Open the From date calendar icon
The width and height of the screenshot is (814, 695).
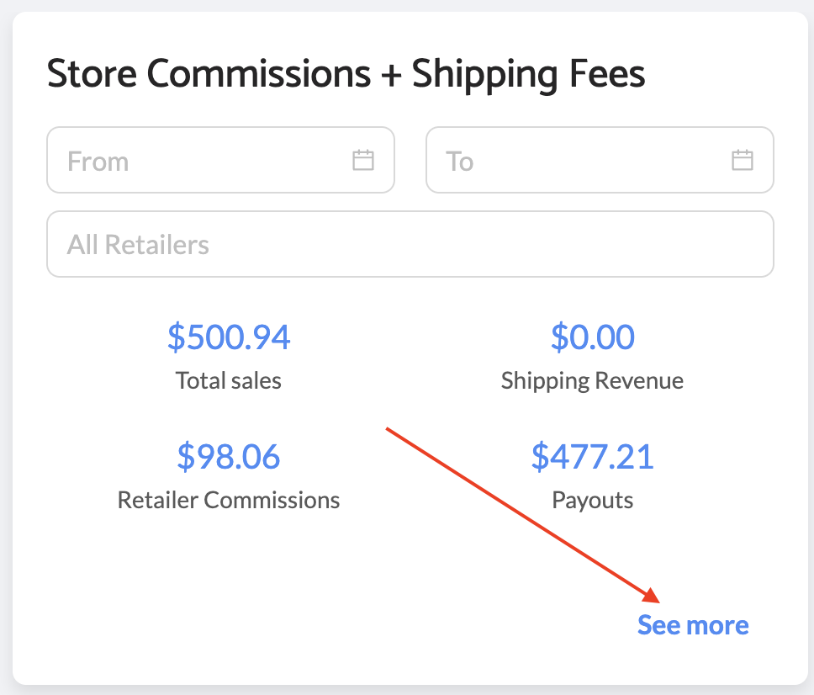[362, 160]
